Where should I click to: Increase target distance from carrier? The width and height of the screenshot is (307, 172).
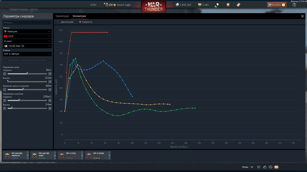50,90
